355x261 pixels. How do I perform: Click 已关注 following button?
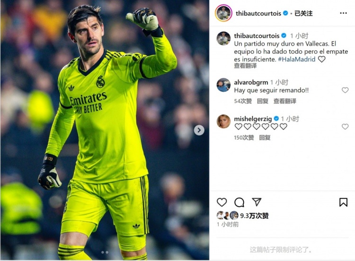pyautogui.click(x=303, y=13)
